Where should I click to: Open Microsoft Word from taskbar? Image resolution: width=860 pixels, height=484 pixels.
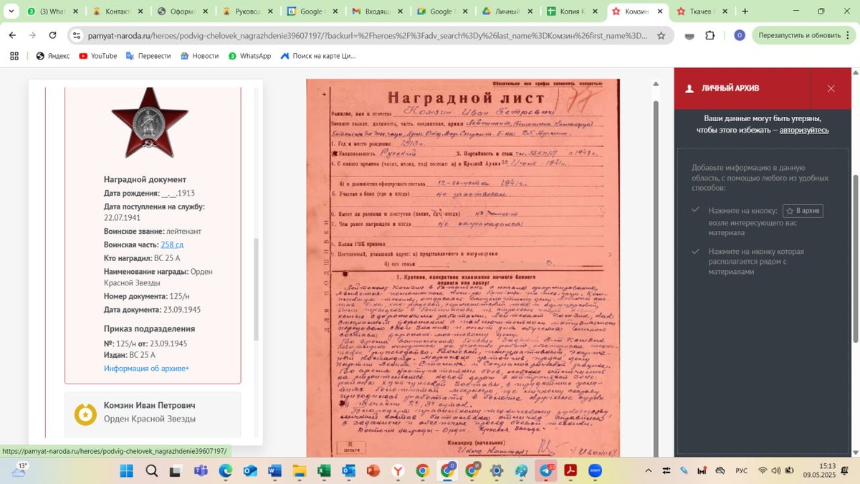point(274,471)
